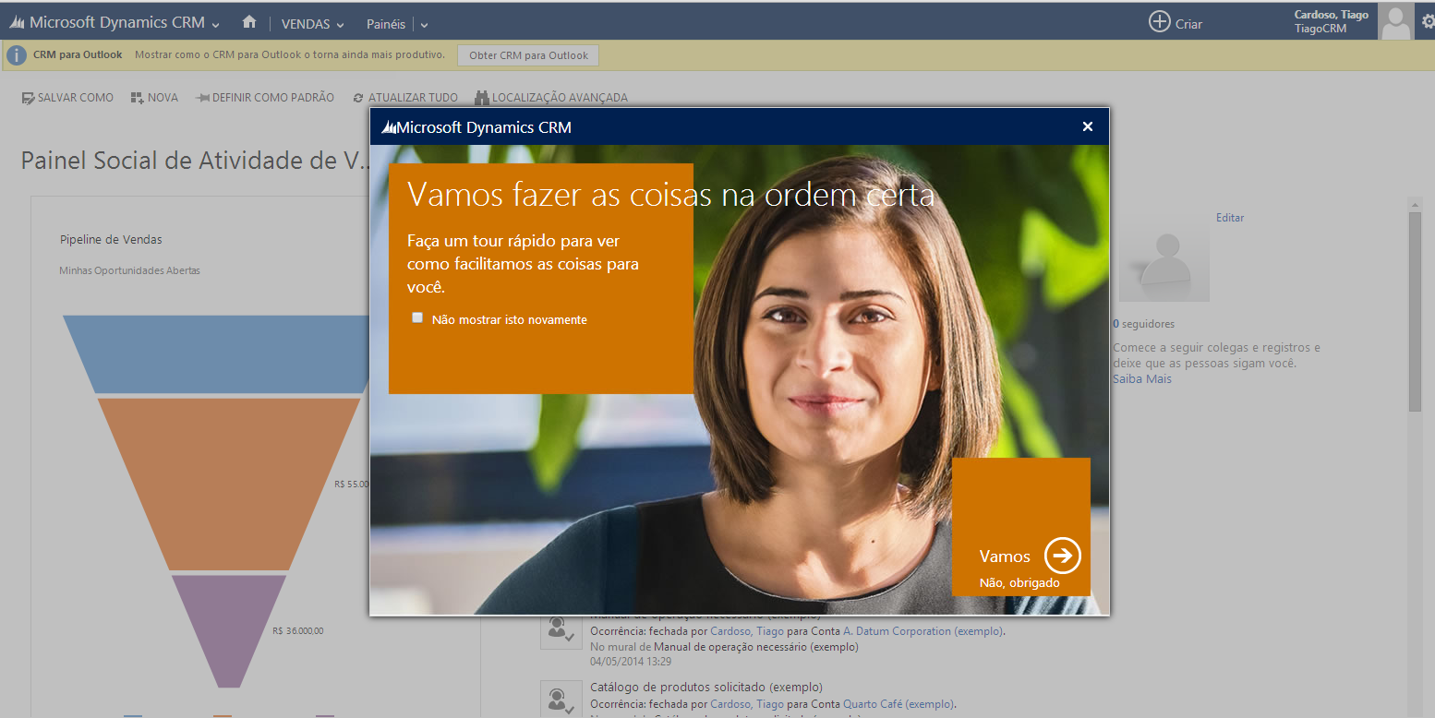Click the vertical scrollbar on the right

[1415, 314]
